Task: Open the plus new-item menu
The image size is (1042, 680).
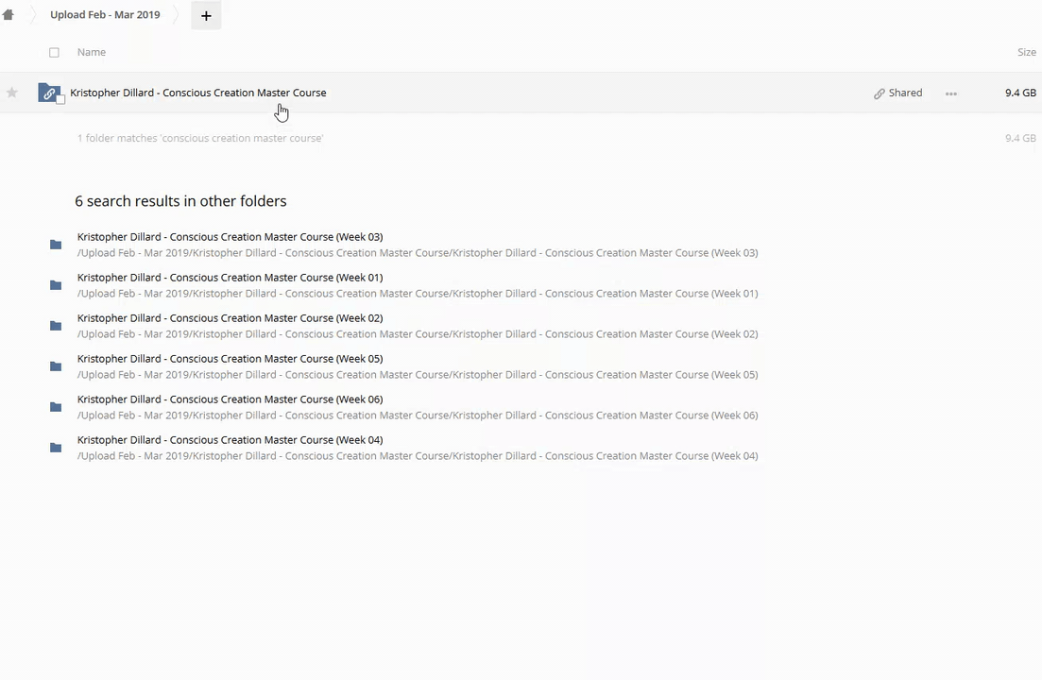Action: [206, 15]
